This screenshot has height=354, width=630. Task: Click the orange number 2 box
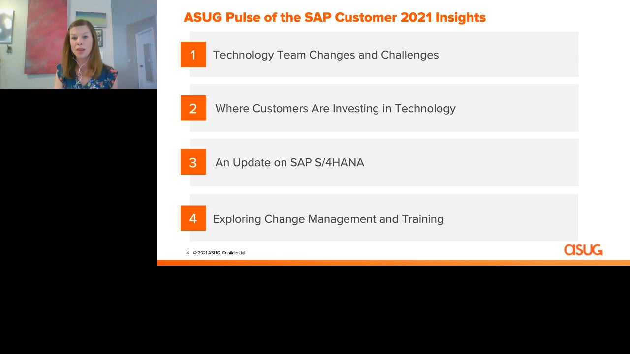click(x=193, y=108)
